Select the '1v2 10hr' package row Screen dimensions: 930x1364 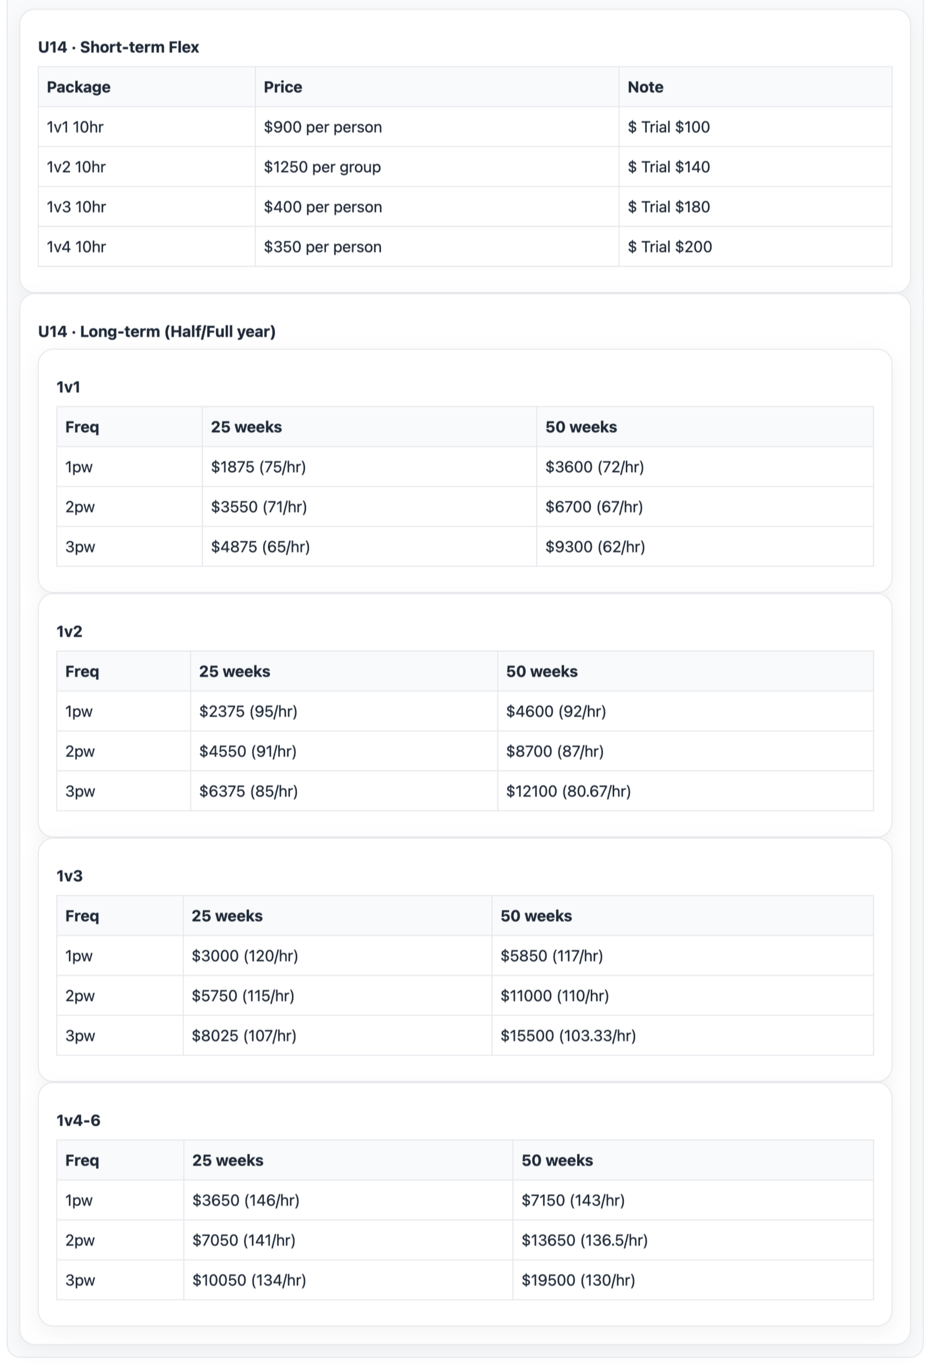(465, 167)
